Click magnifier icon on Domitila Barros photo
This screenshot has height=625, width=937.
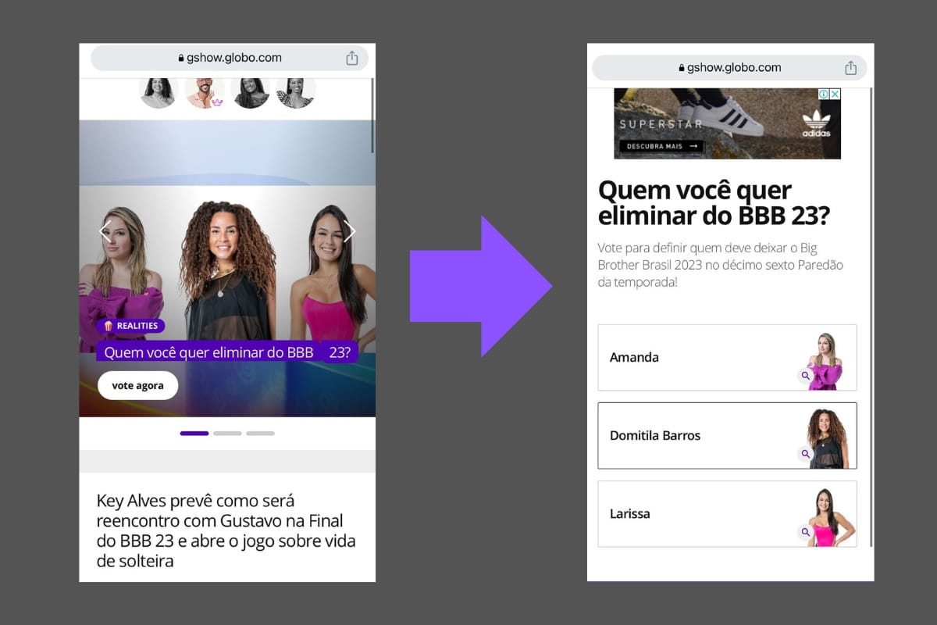click(x=805, y=454)
